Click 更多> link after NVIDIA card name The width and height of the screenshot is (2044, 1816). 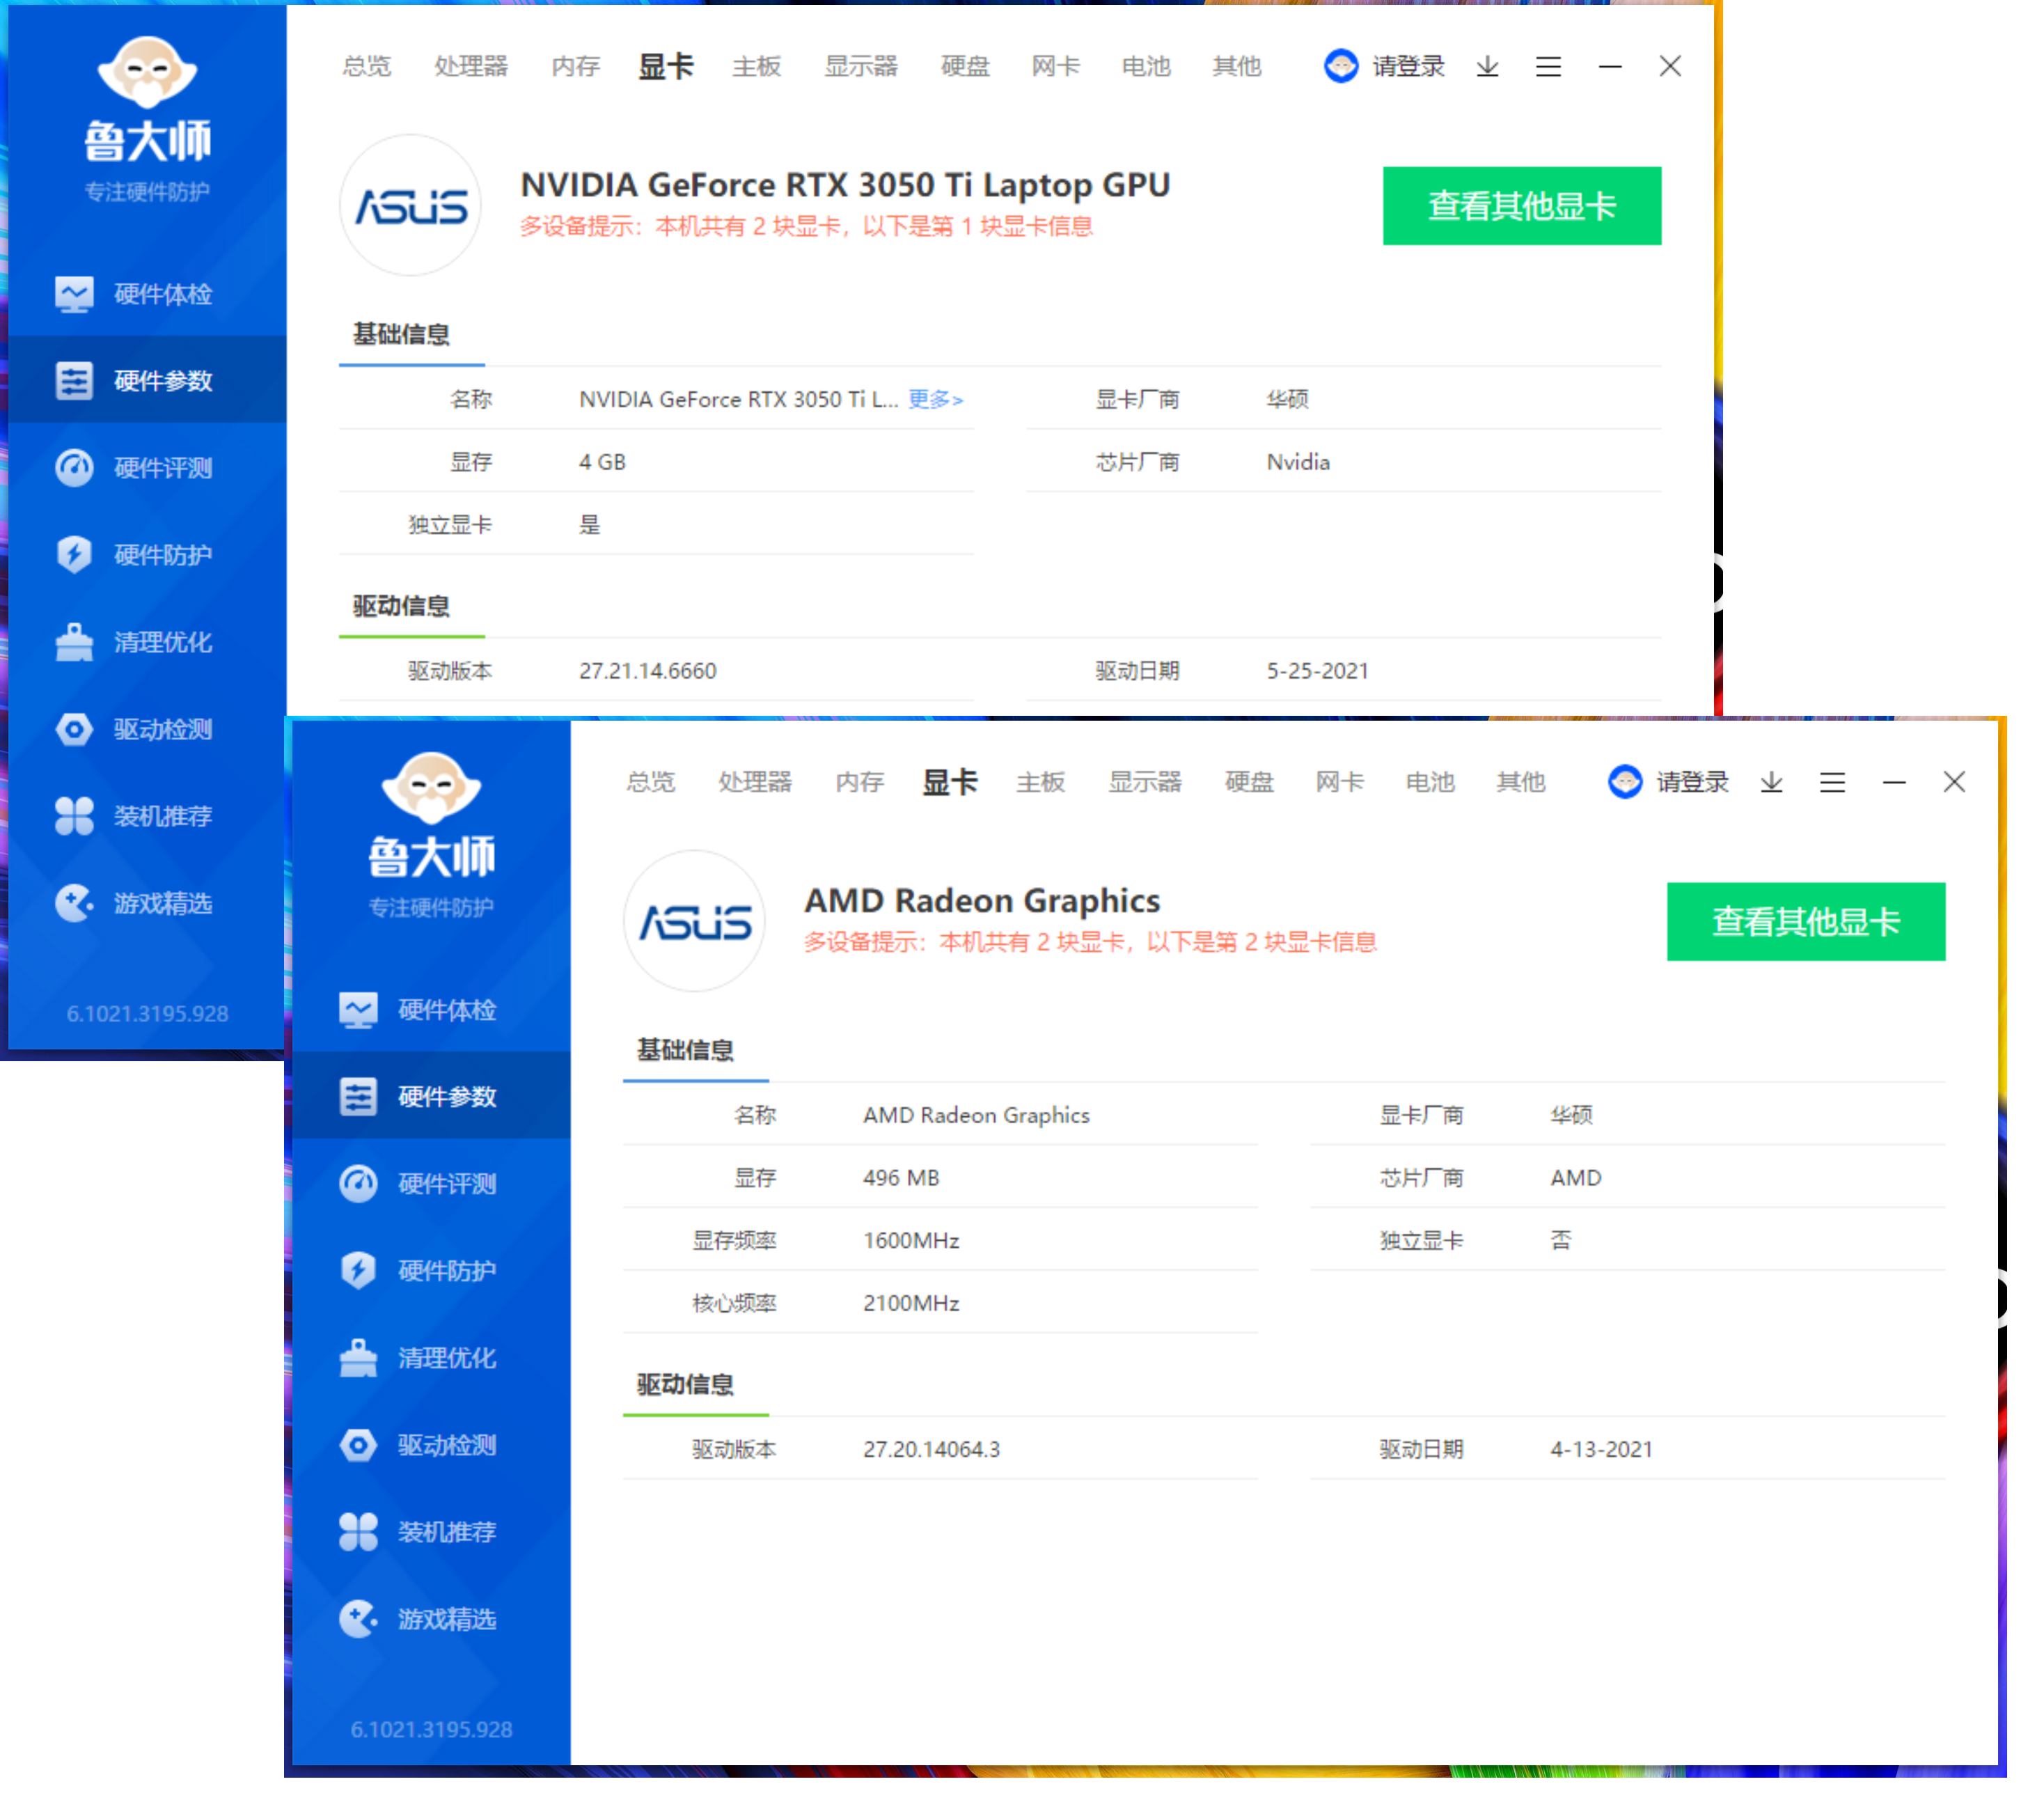[x=936, y=399]
